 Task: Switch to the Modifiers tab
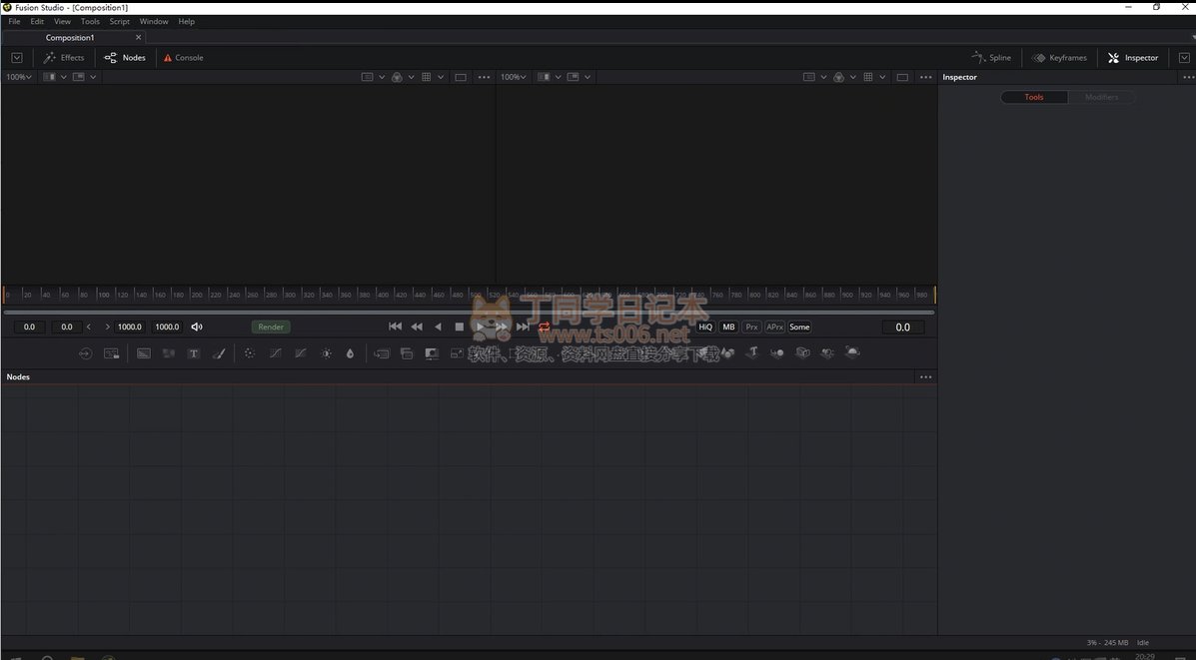point(1101,97)
